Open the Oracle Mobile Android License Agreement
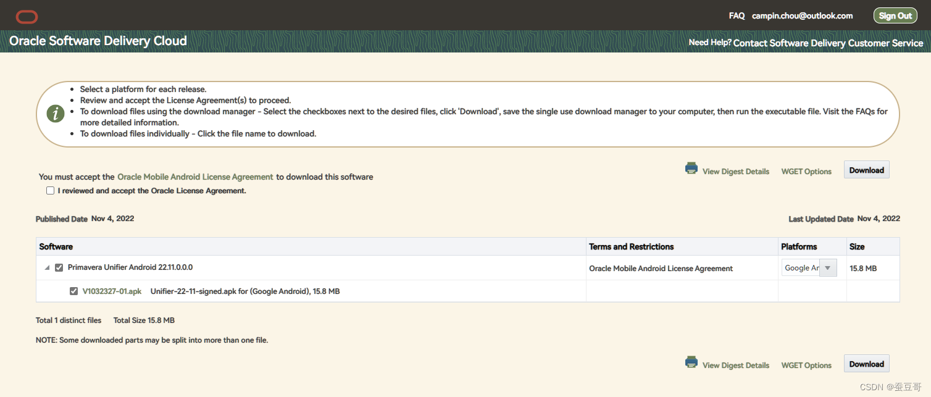Screen dimensions: 931x397 195,177
